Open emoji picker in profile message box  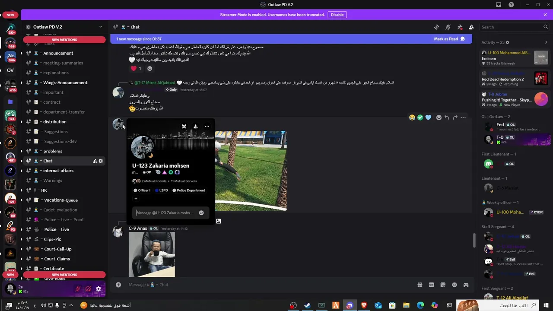(201, 213)
